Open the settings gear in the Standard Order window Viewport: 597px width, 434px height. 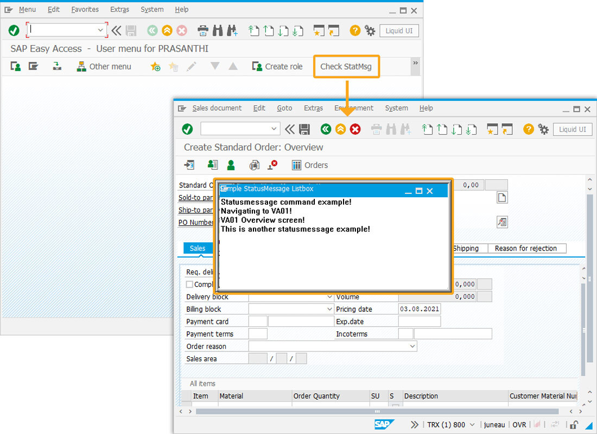point(543,129)
